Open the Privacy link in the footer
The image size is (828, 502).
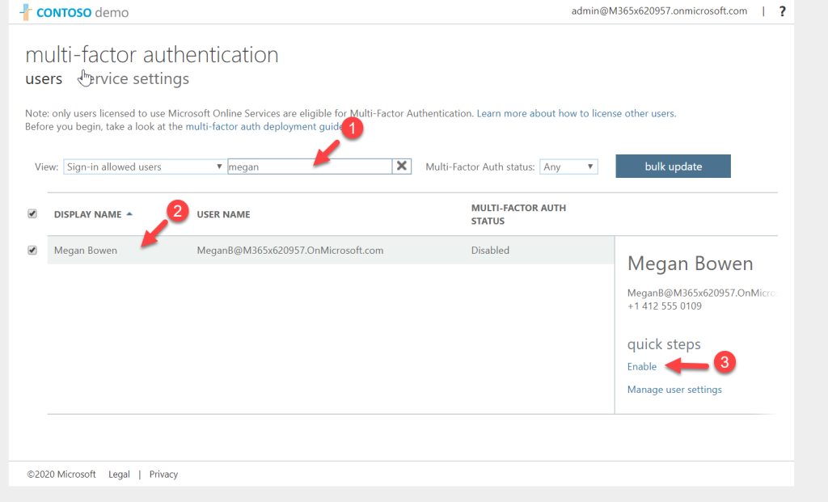coord(163,474)
